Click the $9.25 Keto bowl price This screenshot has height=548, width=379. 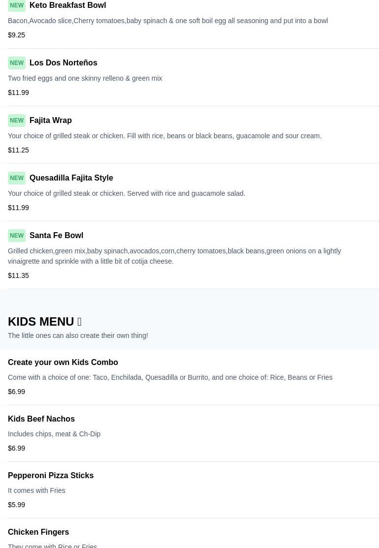[17, 35]
